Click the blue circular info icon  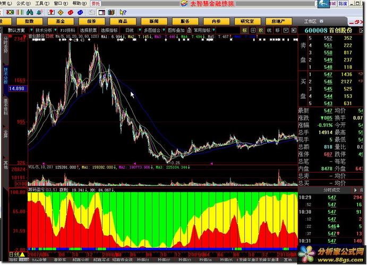point(80,12)
